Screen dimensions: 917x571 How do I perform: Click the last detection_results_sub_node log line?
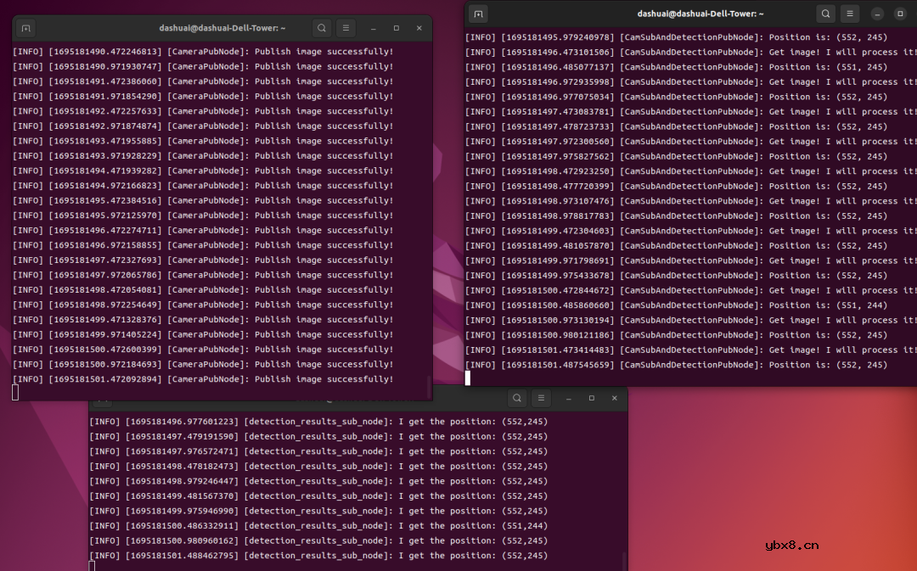(x=318, y=556)
